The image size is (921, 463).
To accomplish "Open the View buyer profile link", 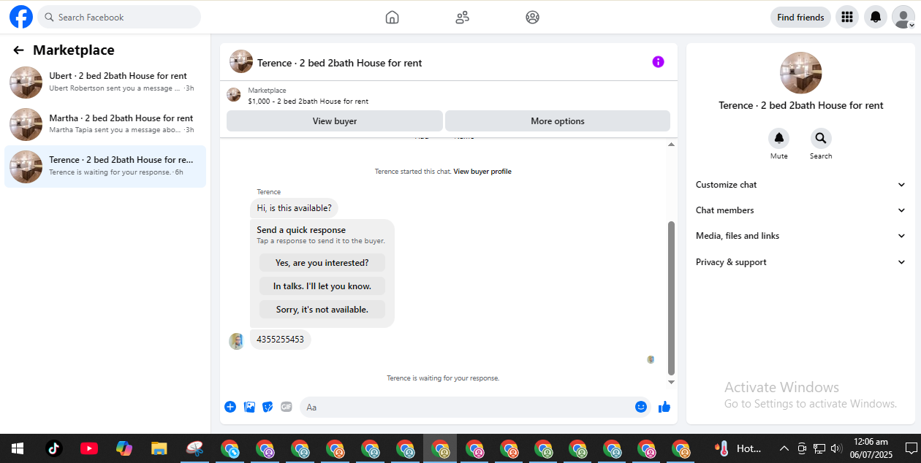I will coord(482,172).
